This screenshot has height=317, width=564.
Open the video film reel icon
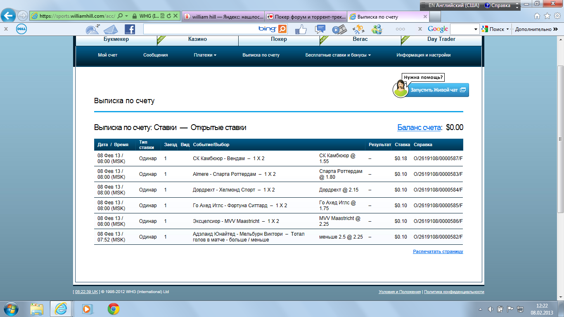pyautogui.click(x=339, y=29)
